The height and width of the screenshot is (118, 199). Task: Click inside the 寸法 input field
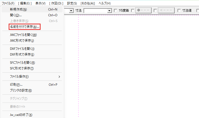96,11
